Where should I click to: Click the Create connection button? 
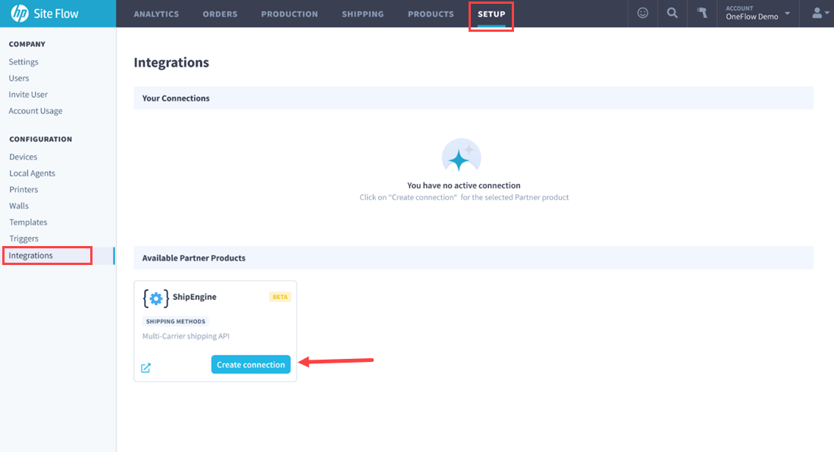pyautogui.click(x=250, y=364)
